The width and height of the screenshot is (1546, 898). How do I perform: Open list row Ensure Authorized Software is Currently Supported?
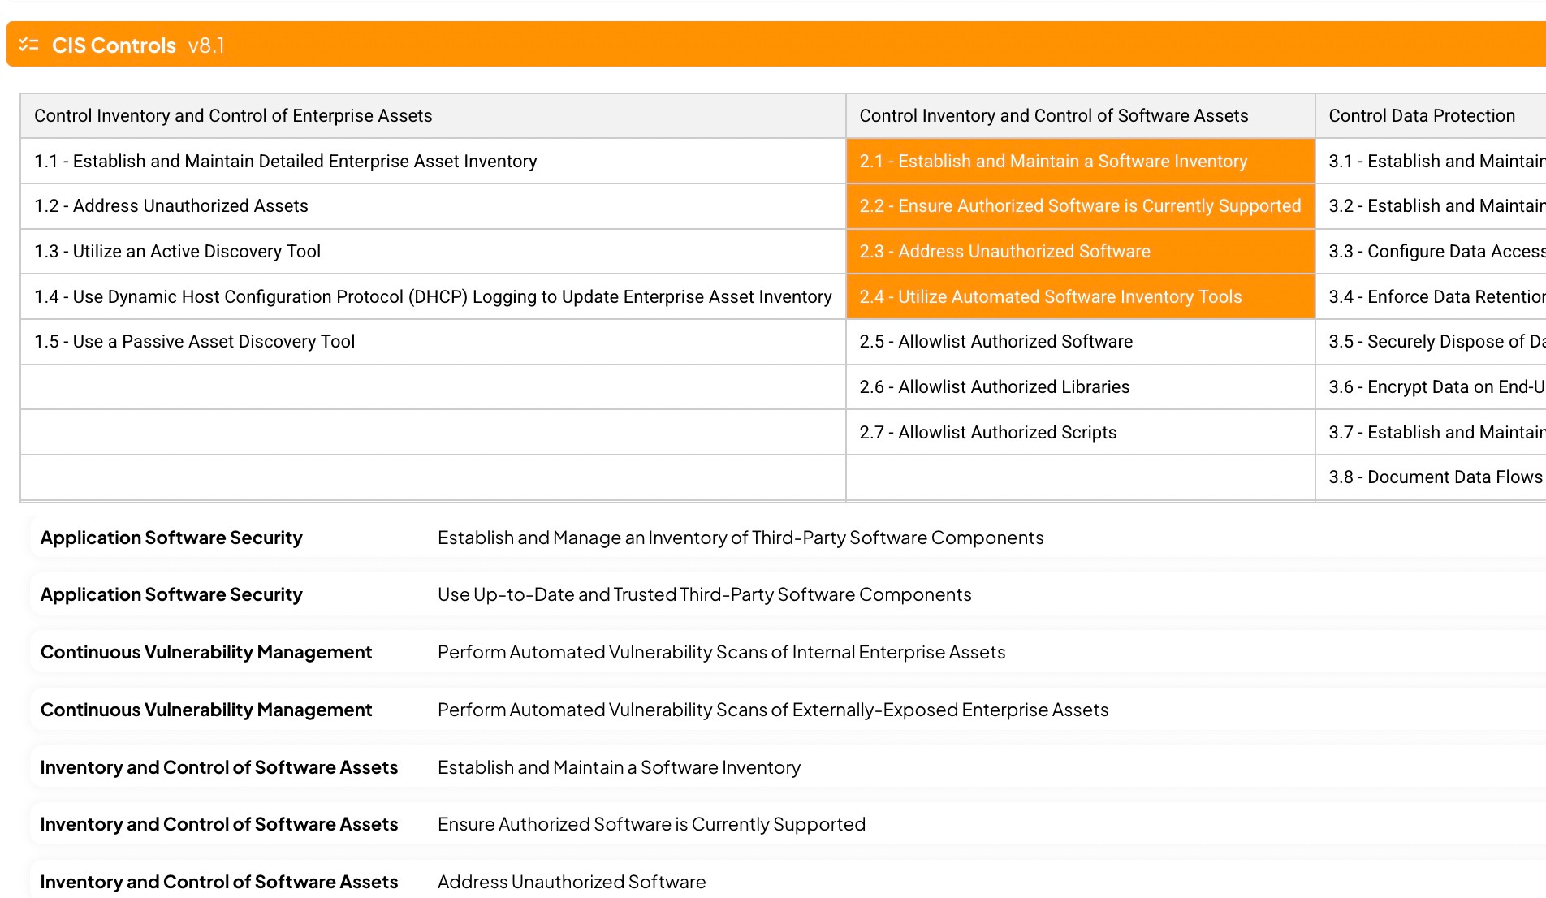tap(788, 825)
